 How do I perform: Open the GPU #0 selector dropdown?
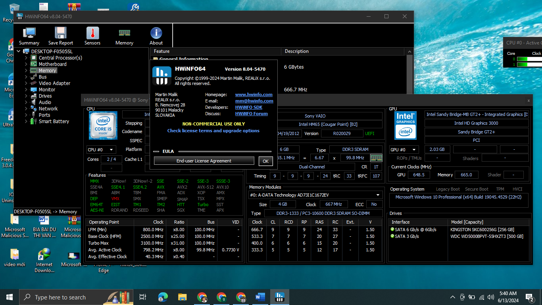[404, 150]
